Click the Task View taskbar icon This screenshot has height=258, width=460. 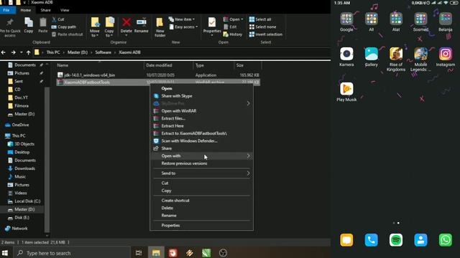[x=139, y=253]
